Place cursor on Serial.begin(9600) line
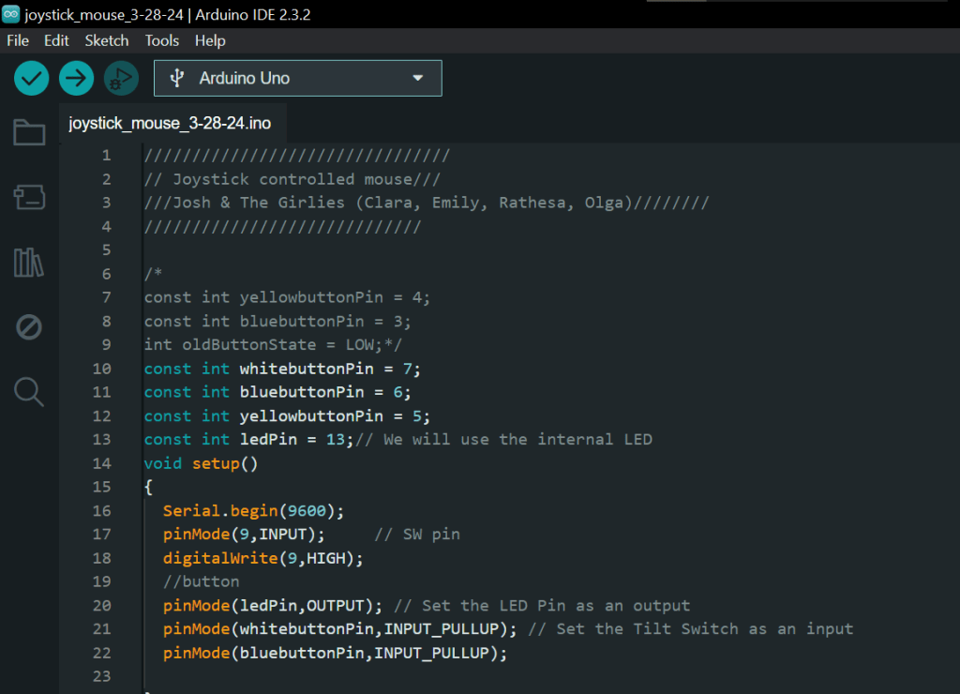Image resolution: width=960 pixels, height=694 pixels. coord(253,511)
